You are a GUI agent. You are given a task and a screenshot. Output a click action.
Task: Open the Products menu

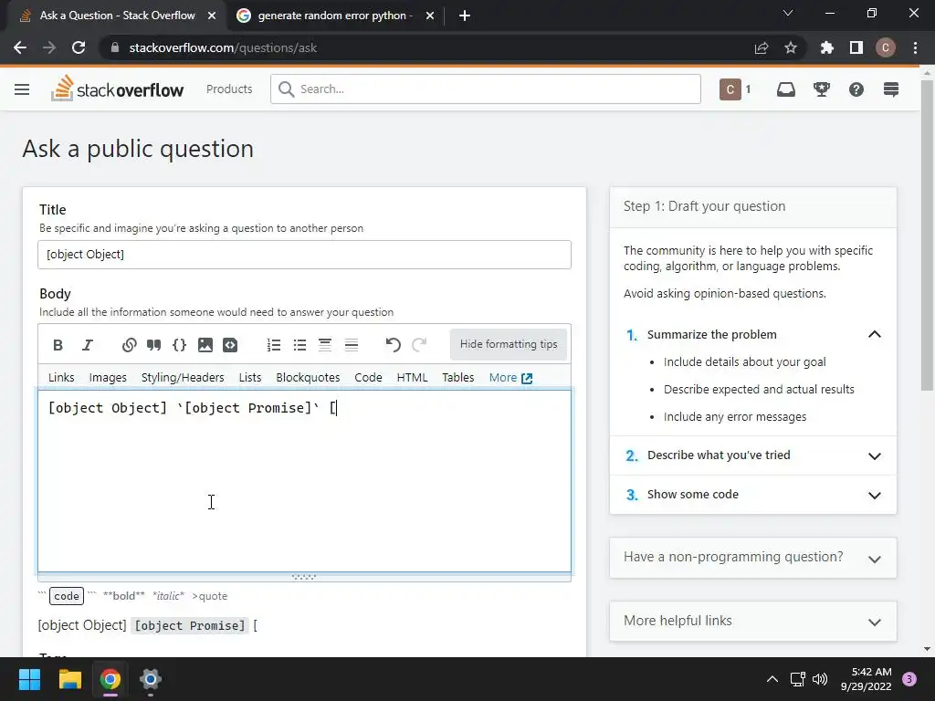229,89
